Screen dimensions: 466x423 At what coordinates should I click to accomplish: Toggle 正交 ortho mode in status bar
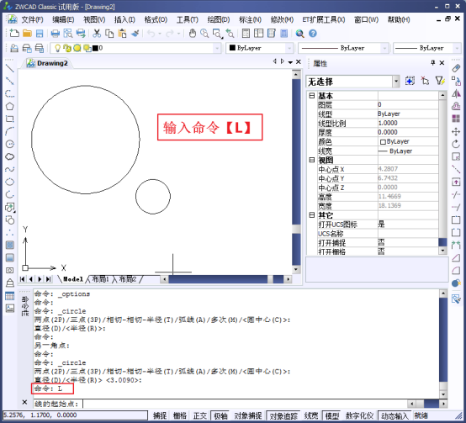point(199,415)
